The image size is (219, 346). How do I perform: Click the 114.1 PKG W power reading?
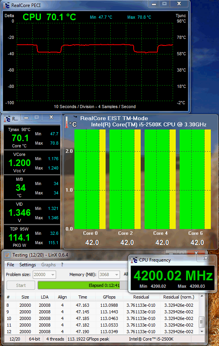(x=19, y=238)
